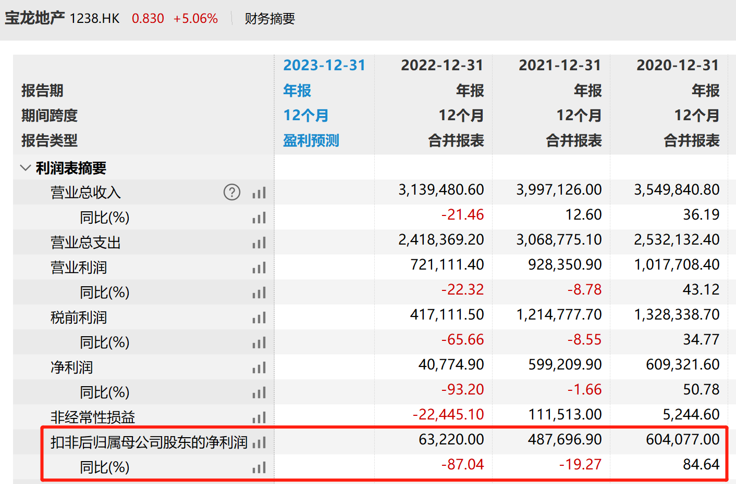This screenshot has width=736, height=484.
Task: Open chart icon for 营业总收入 row
Action: [259, 193]
